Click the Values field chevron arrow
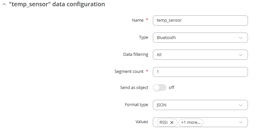The width and height of the screenshot is (264, 135). coord(241,123)
